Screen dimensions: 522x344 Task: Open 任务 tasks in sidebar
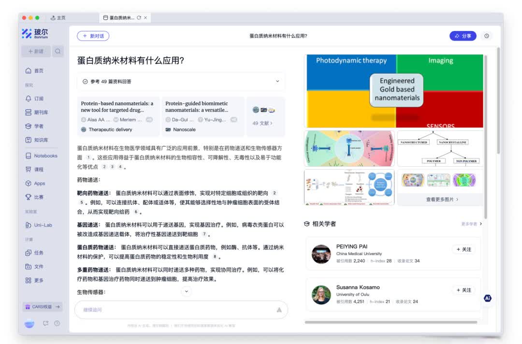coord(35,253)
